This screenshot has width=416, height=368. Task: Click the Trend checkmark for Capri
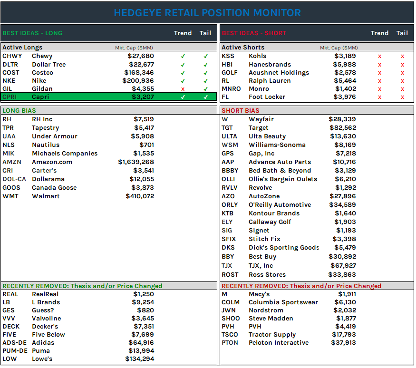click(183, 97)
